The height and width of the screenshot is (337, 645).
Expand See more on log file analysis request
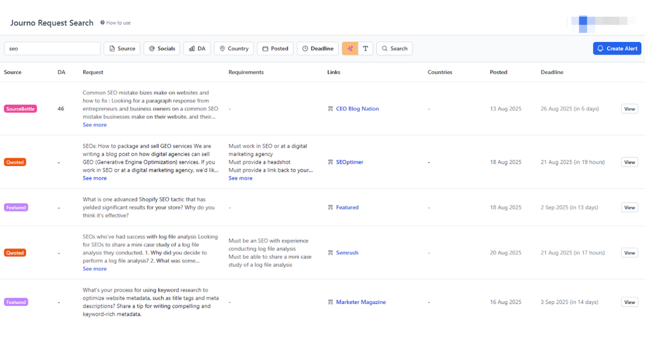95,269
